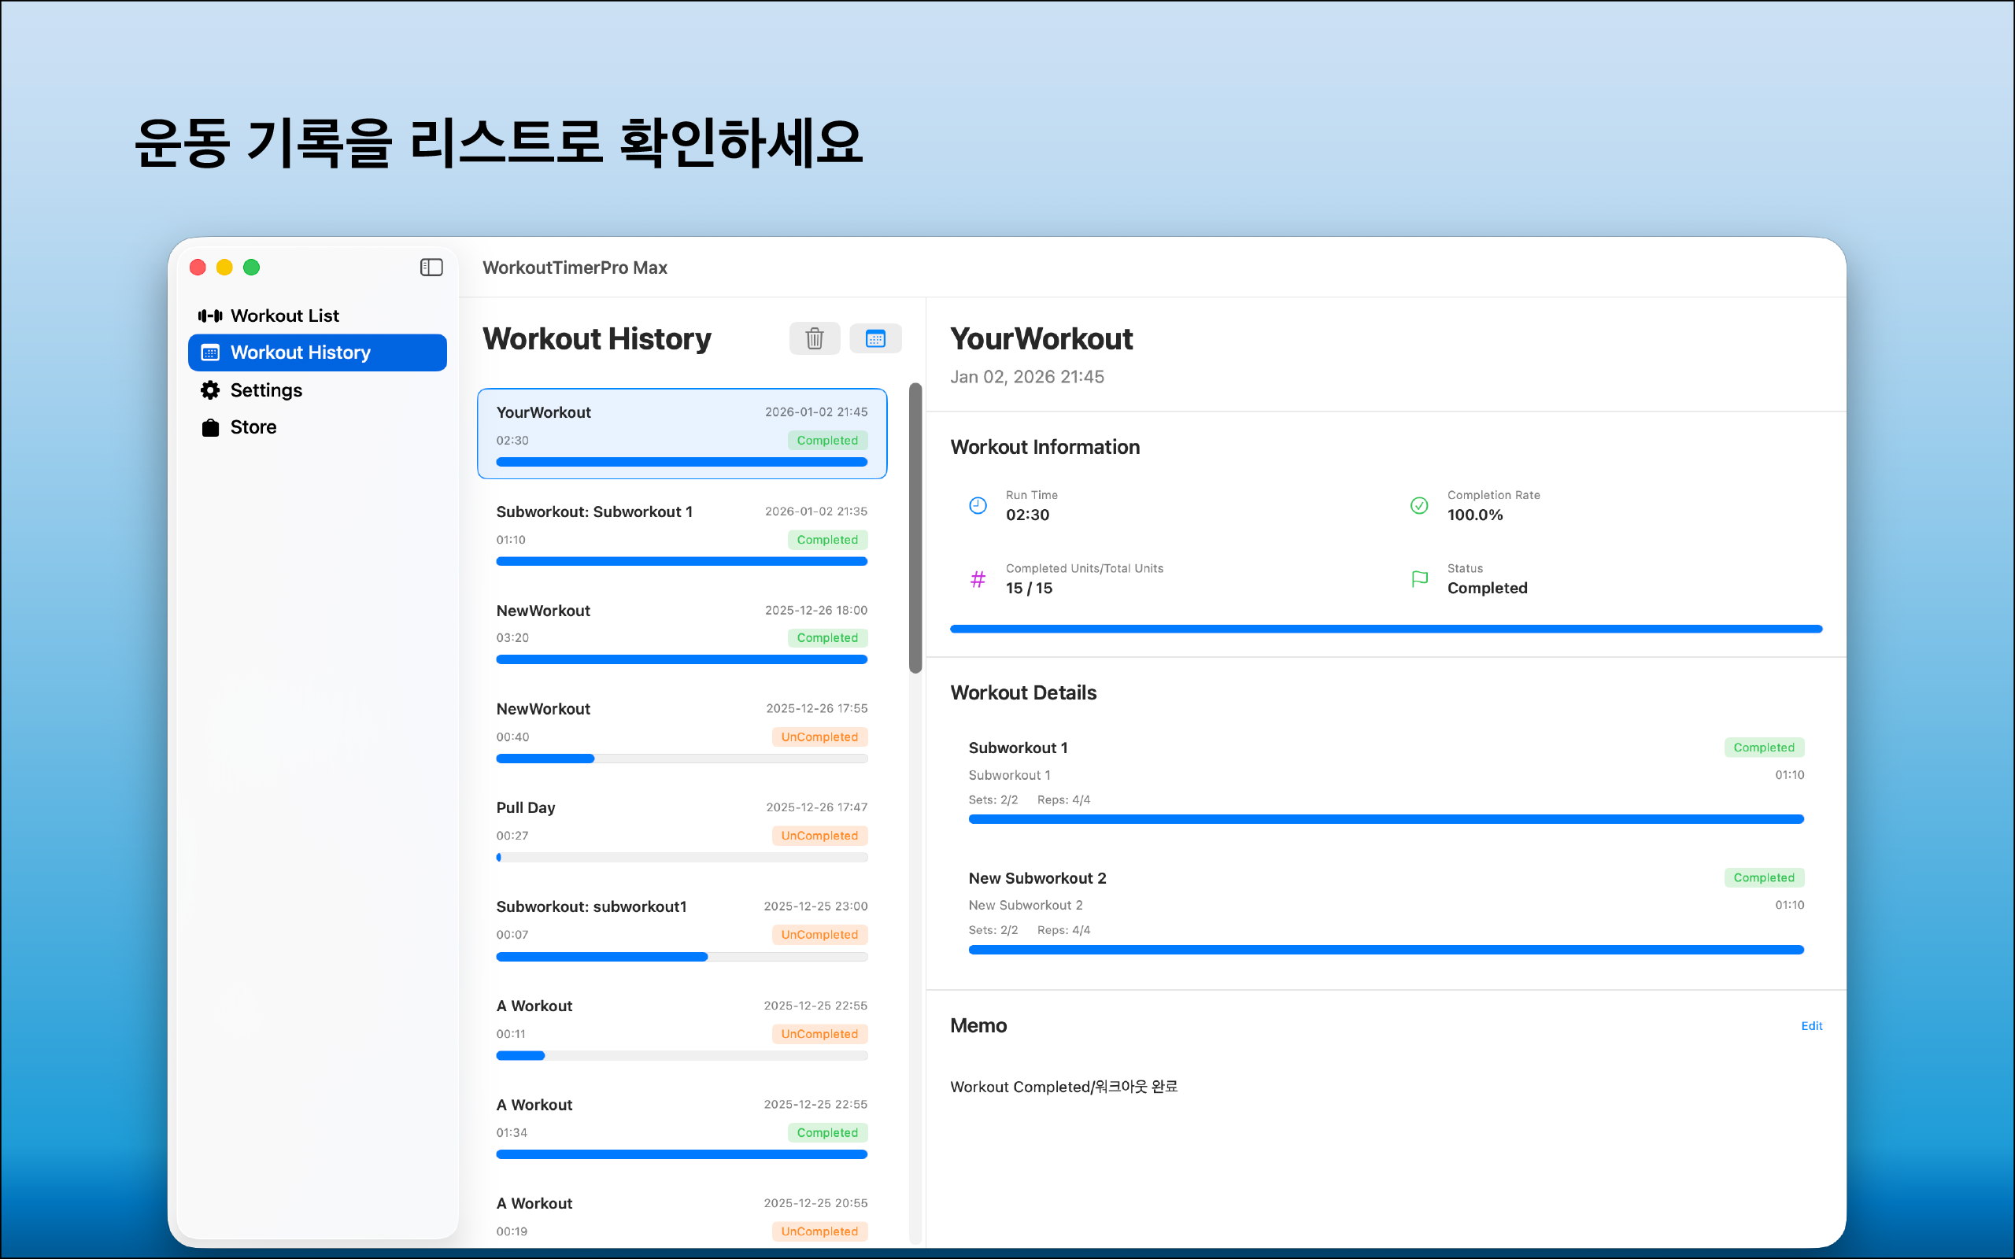Click the calendar view icon button
The image size is (2015, 1259).
click(x=874, y=338)
